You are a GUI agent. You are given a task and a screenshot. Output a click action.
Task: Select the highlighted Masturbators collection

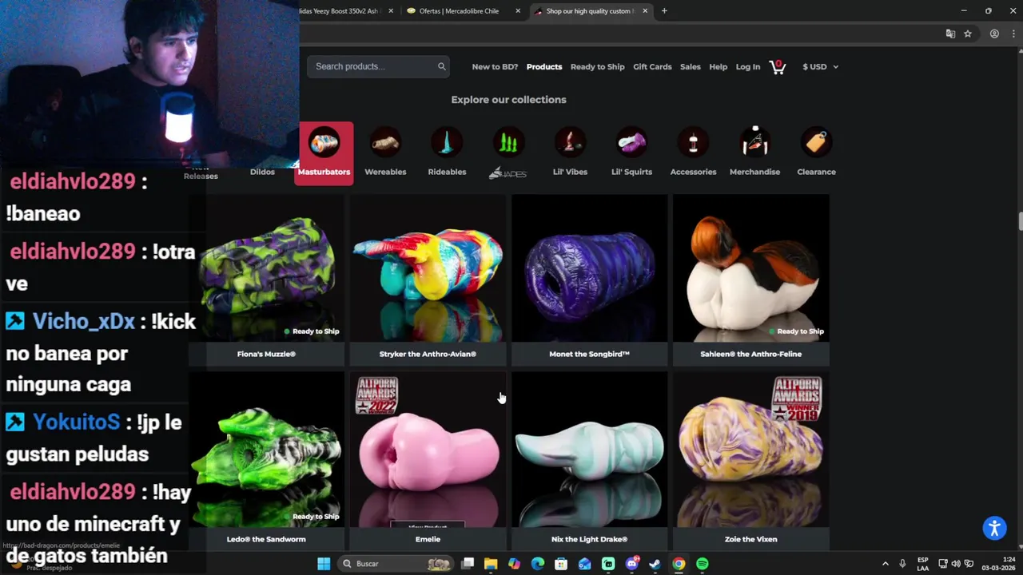pyautogui.click(x=324, y=153)
